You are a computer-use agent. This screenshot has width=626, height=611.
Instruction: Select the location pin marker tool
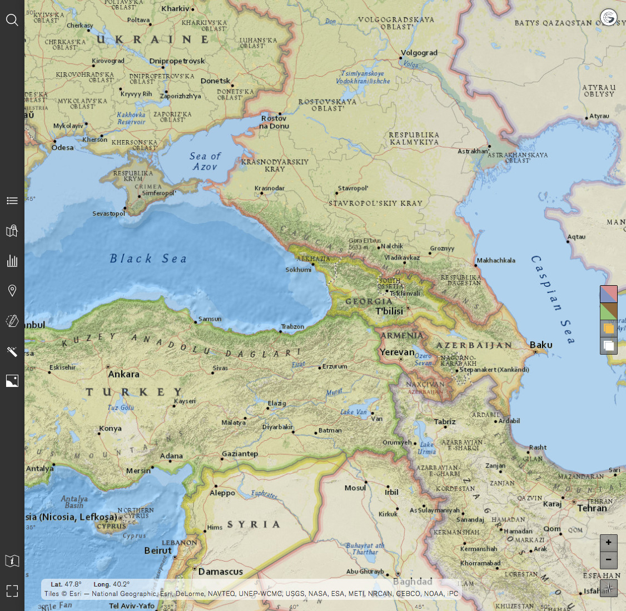click(12, 291)
